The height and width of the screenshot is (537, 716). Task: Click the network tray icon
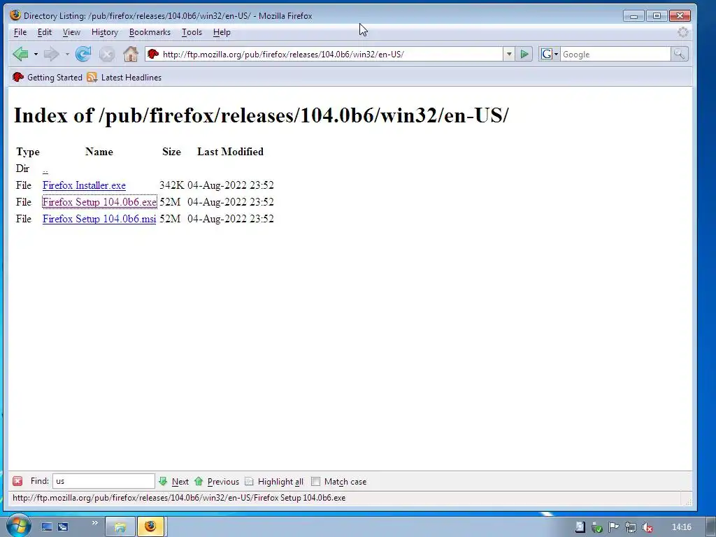tap(631, 527)
